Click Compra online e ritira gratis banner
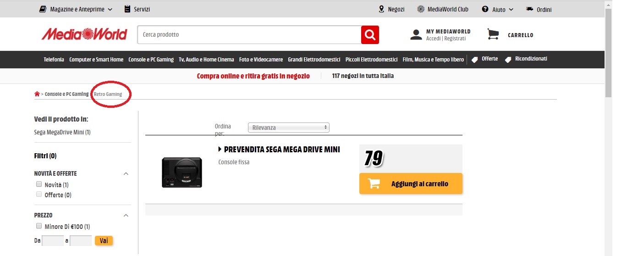Viewport: 627px width, 256px height. (x=253, y=76)
